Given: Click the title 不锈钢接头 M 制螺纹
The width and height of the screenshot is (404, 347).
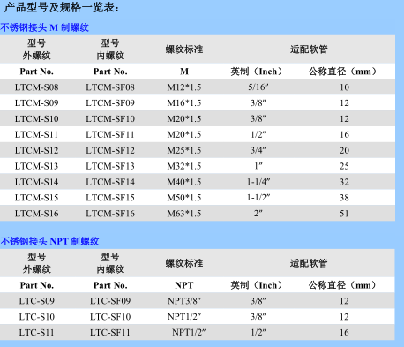Looking at the screenshot, I should coord(44,27).
